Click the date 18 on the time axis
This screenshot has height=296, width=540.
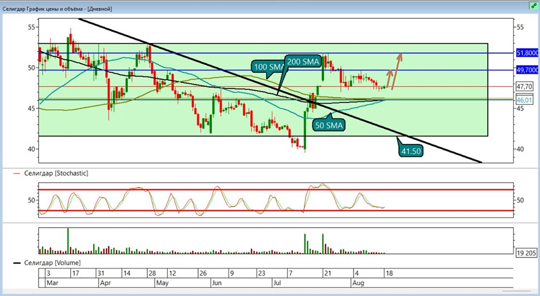tap(389, 273)
